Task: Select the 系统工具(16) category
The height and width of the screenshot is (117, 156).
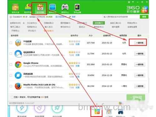Action: click(x=115, y=23)
